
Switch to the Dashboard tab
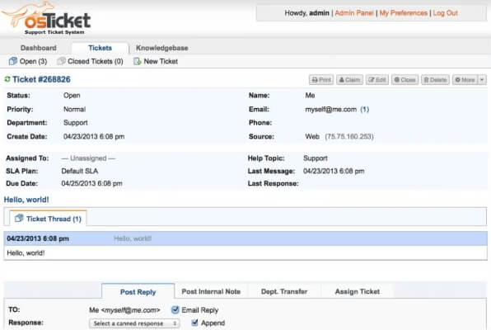point(39,48)
